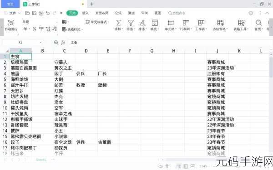Apply percent style with the % icon
Viewport: 273px width, 170px height.
pyautogui.click(x=35, y=29)
